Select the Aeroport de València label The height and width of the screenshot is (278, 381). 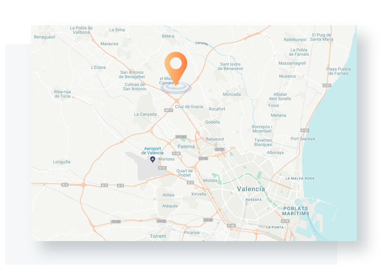click(x=152, y=151)
